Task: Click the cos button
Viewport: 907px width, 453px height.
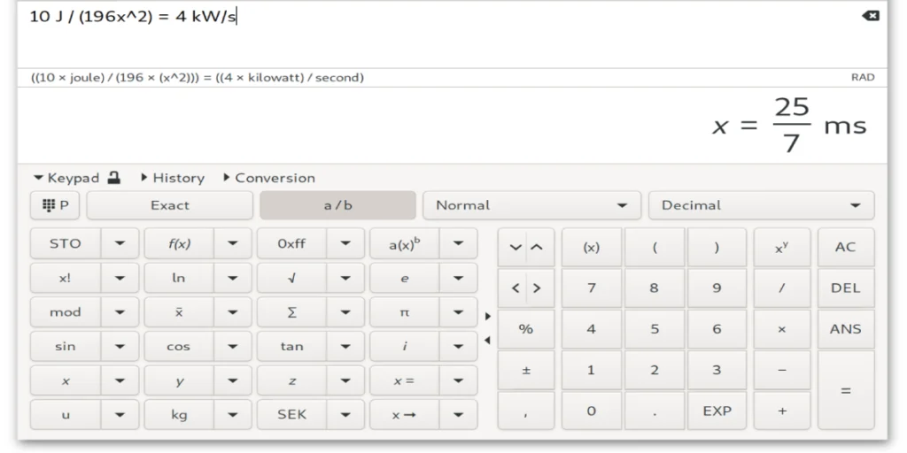Action: [179, 346]
